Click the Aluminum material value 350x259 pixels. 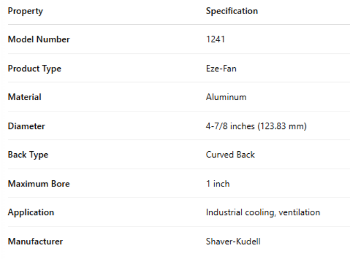tap(226, 97)
